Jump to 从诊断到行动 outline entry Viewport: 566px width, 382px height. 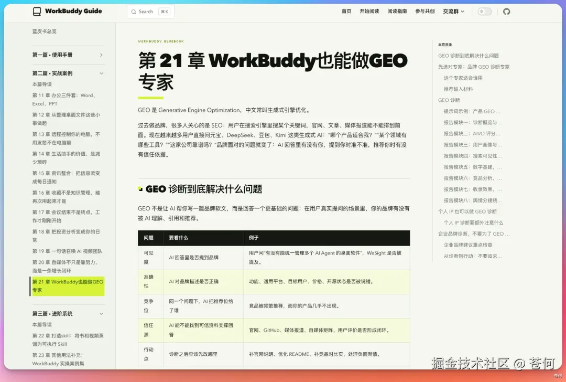[473, 256]
